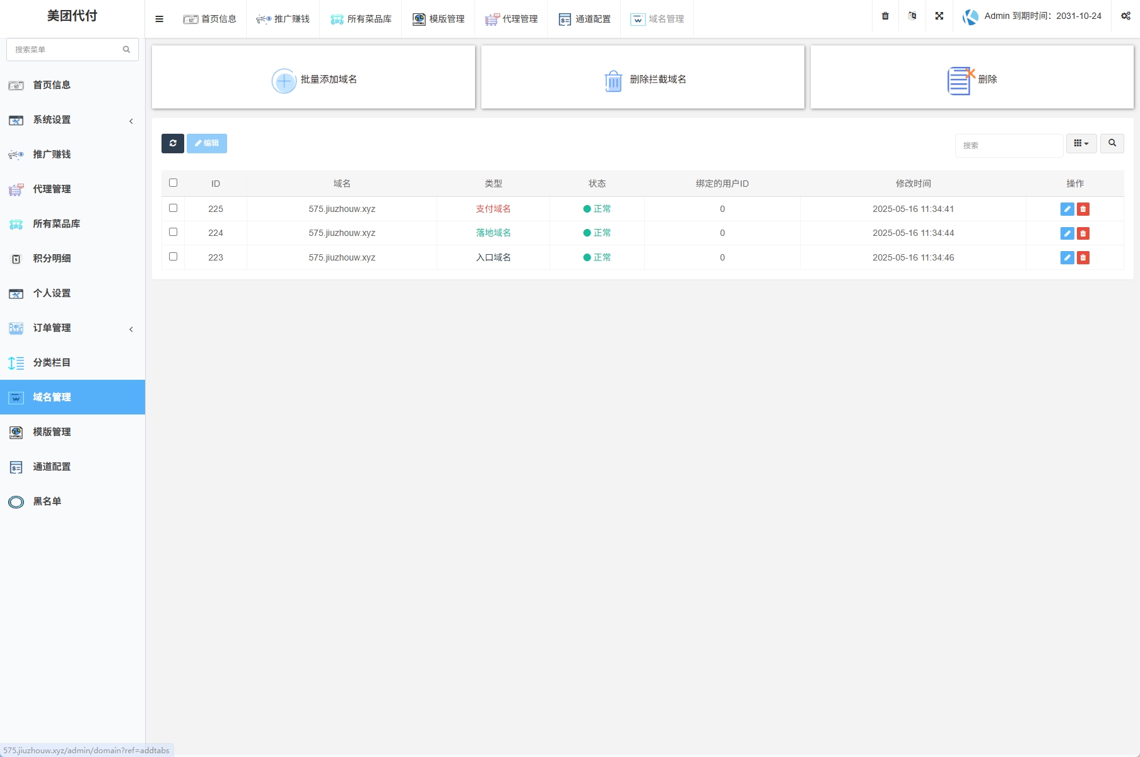Refresh the domain table
1140x757 pixels.
click(173, 143)
